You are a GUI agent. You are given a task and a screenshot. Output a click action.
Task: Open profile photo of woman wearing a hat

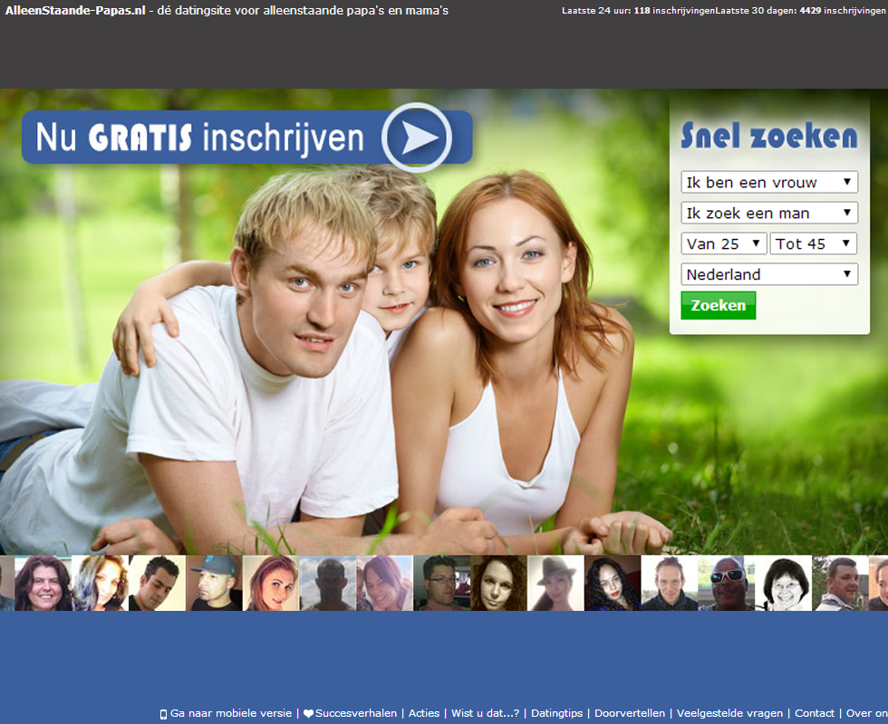[555, 583]
